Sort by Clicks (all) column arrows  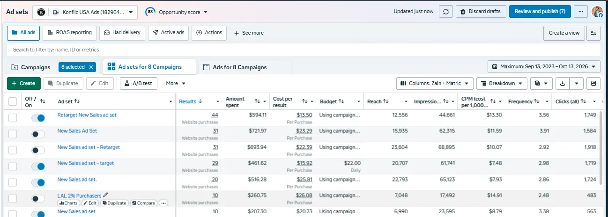tap(582, 101)
